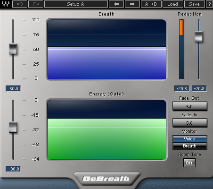
Task: Click the Reduction fader handle
Action: [x=198, y=36]
